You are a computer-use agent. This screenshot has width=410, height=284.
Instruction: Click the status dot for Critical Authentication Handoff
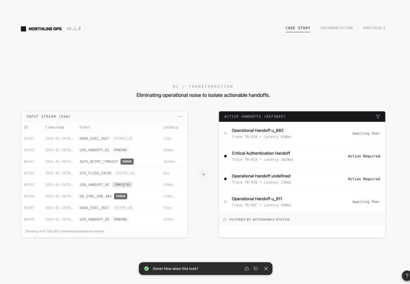tap(225, 156)
